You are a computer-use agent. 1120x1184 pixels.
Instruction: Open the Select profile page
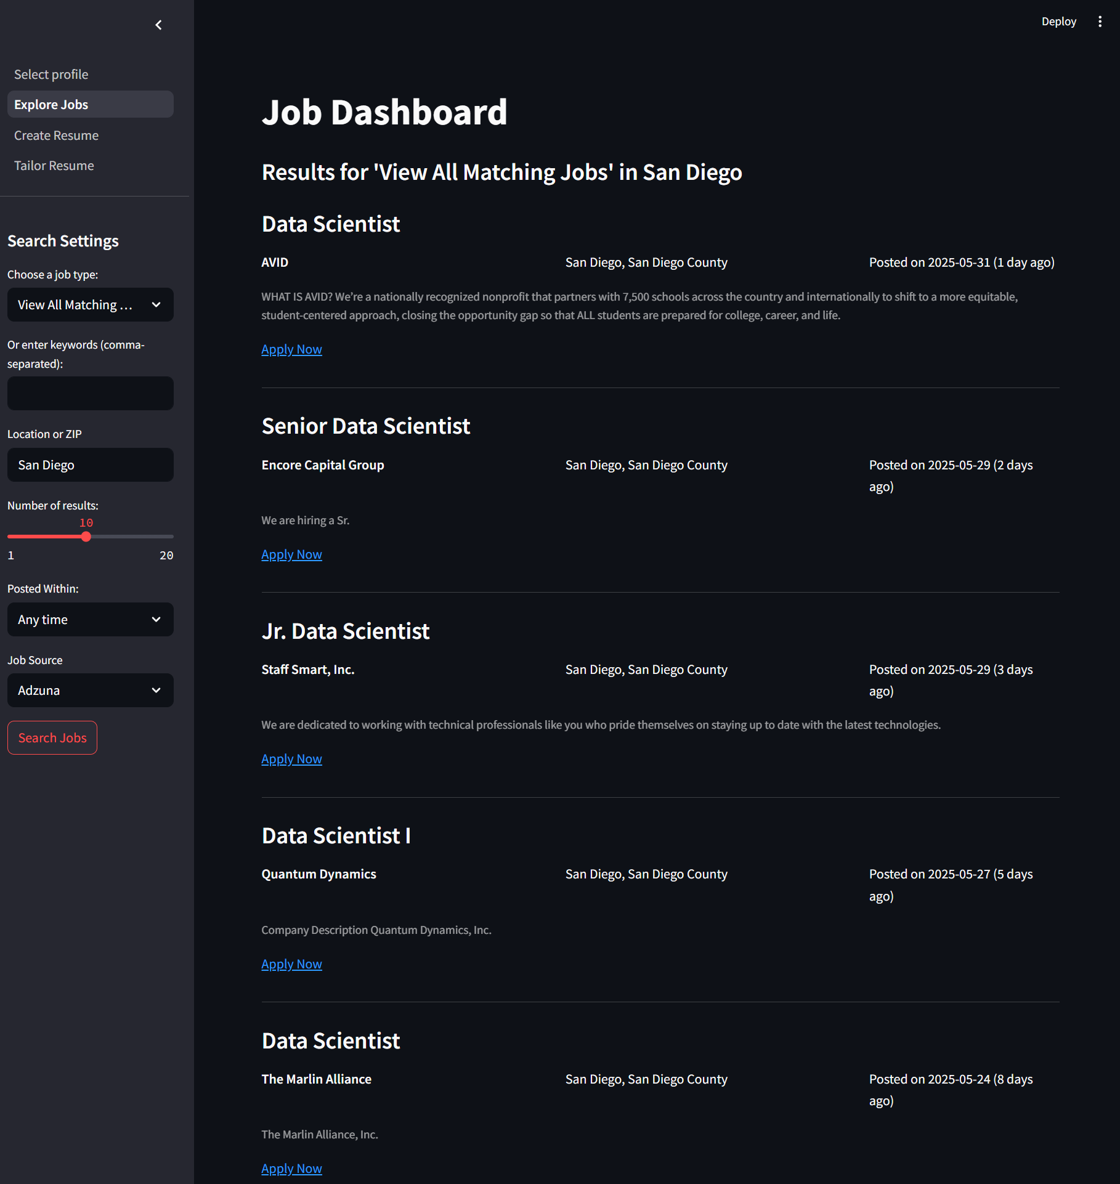(51, 74)
